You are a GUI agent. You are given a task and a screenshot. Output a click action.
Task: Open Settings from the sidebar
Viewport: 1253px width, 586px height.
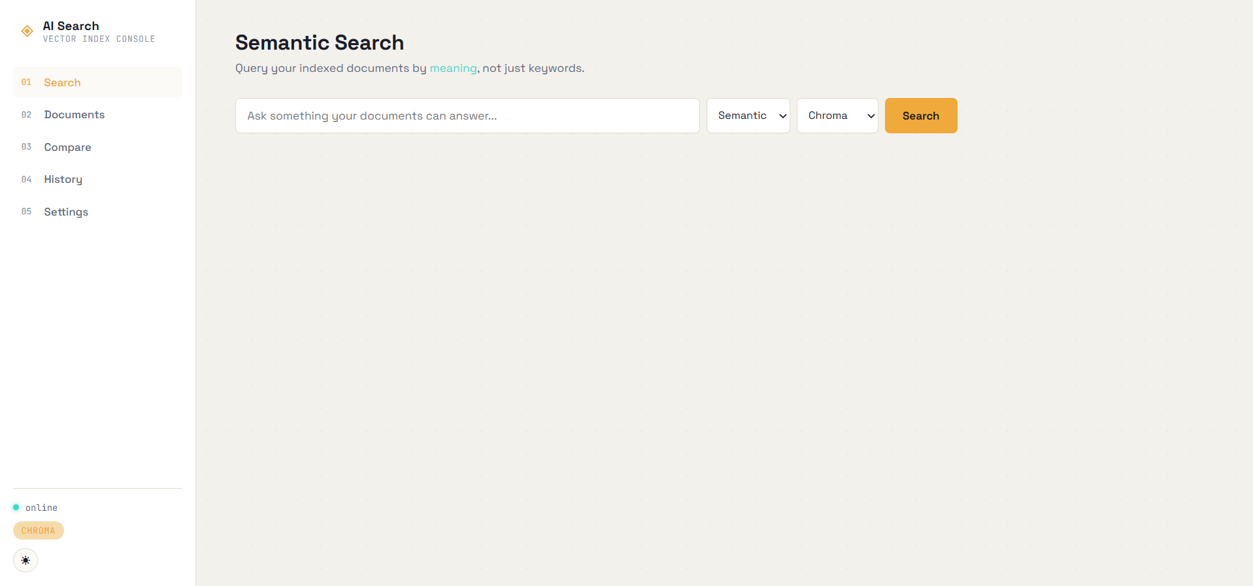(97, 212)
